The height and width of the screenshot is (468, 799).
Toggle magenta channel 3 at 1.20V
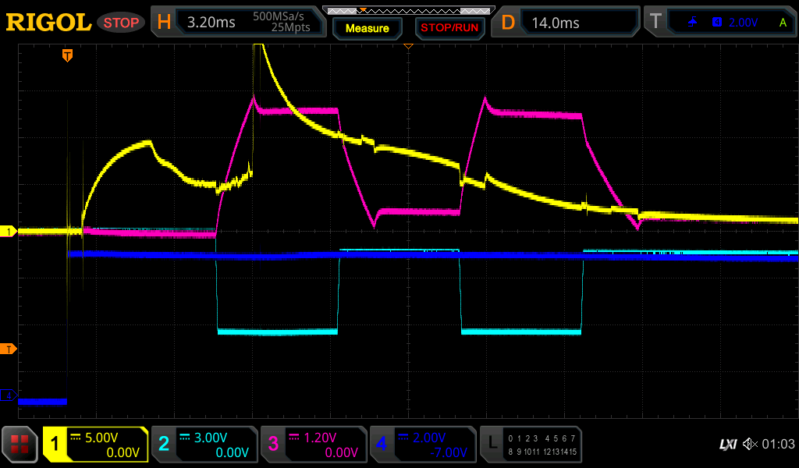[x=314, y=445]
